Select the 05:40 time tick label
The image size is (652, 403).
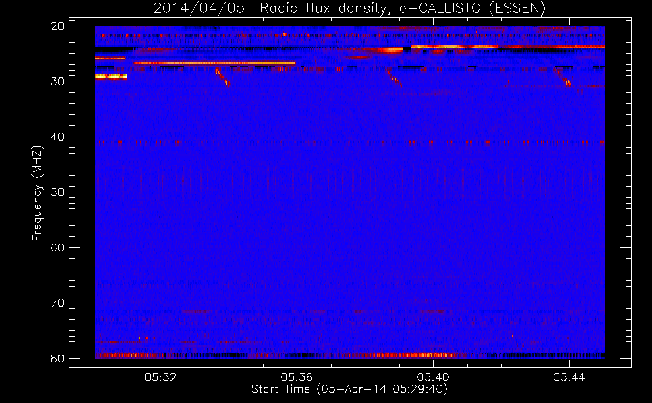(x=433, y=378)
